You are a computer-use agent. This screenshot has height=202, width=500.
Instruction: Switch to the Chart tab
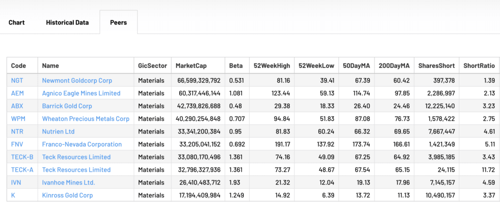click(x=17, y=22)
